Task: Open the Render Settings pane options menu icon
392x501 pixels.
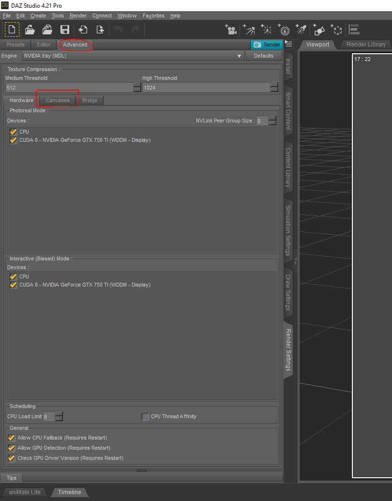Action: [288, 44]
